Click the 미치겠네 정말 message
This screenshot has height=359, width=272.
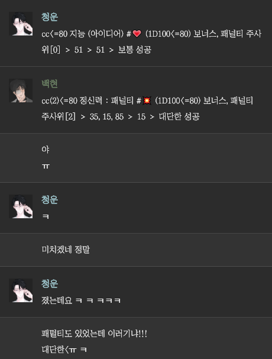(x=66, y=250)
